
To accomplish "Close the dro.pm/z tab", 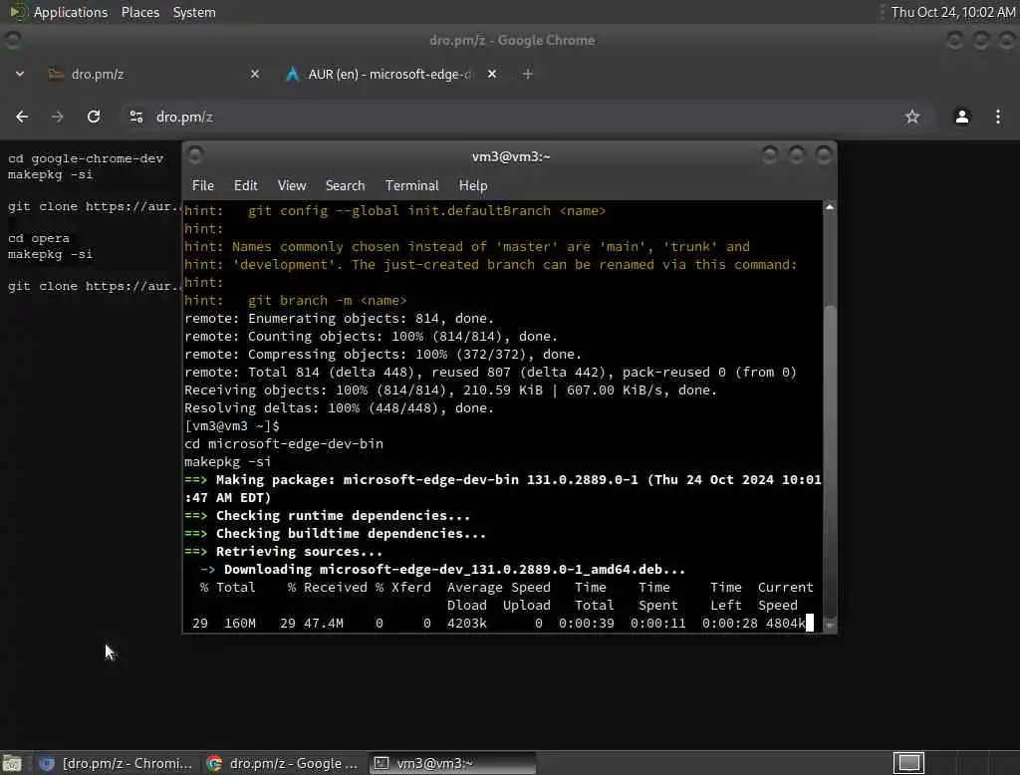I will point(255,74).
